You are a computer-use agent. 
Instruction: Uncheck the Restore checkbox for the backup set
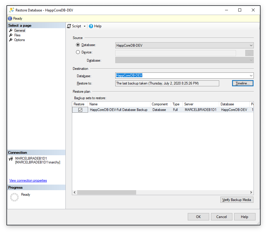click(80, 109)
